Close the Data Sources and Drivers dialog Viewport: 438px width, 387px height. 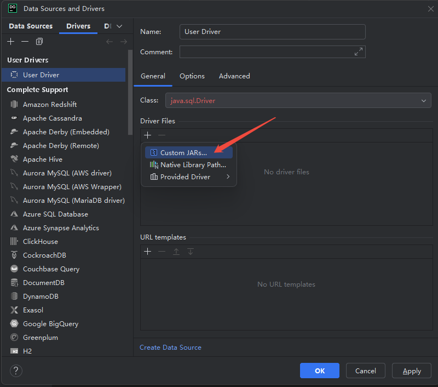click(x=430, y=9)
